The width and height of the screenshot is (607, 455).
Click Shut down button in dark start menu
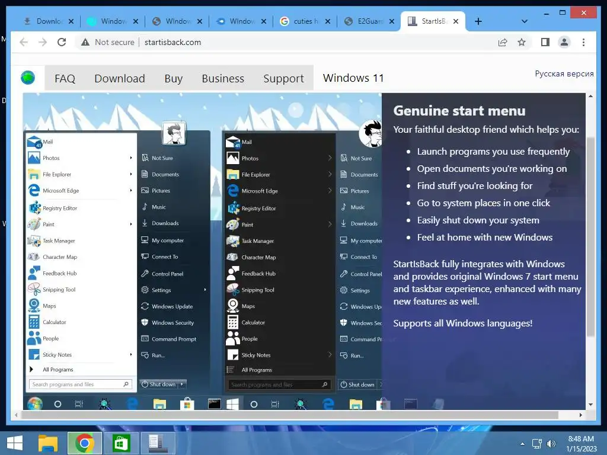357,384
